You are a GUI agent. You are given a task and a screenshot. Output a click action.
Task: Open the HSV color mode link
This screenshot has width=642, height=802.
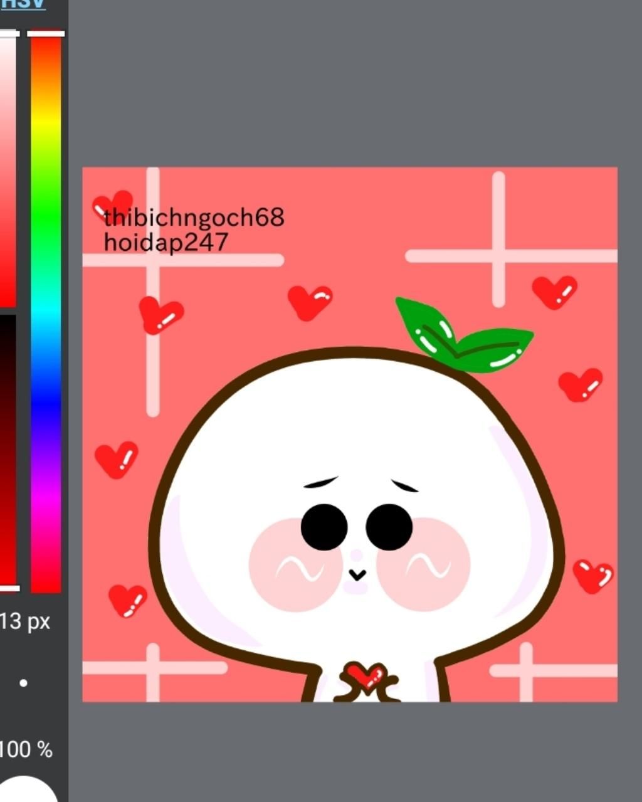tap(23, 4)
